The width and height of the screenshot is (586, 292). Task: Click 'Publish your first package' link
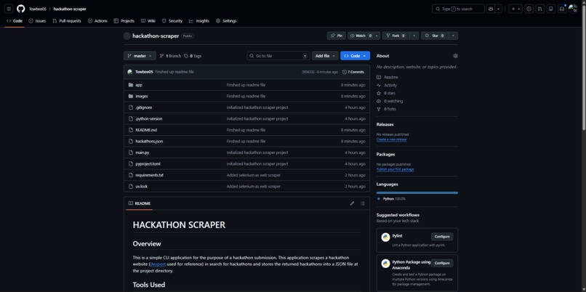click(x=395, y=169)
